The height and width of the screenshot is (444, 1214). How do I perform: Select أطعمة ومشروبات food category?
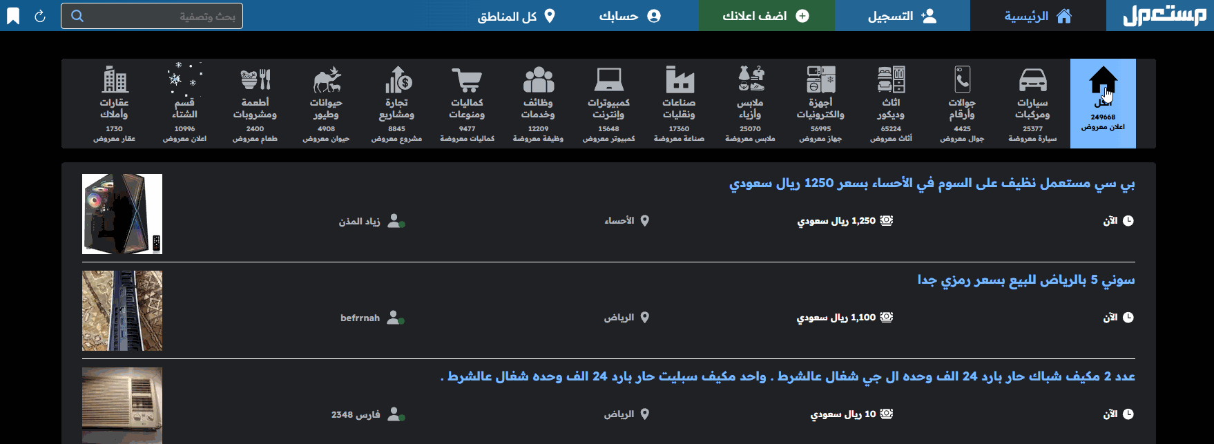tap(255, 104)
